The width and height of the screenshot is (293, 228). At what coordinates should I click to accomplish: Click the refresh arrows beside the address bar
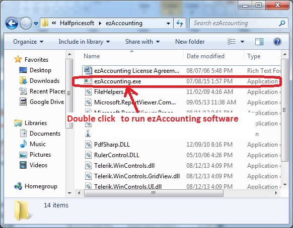click(180, 23)
